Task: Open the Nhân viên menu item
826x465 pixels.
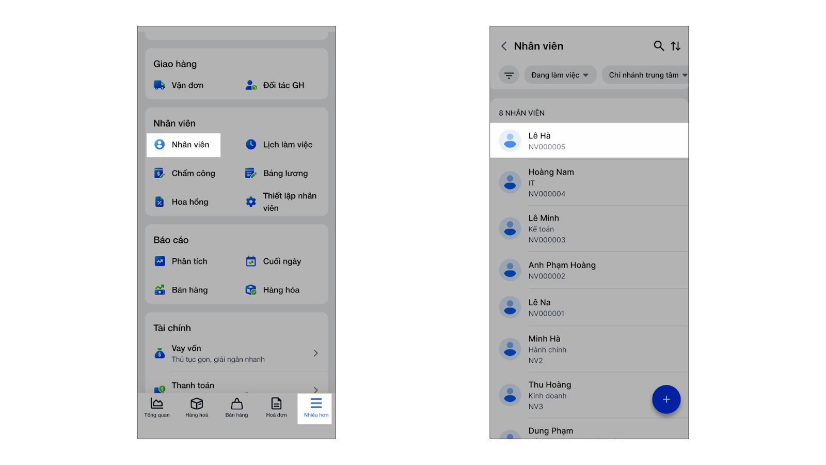Action: [183, 145]
